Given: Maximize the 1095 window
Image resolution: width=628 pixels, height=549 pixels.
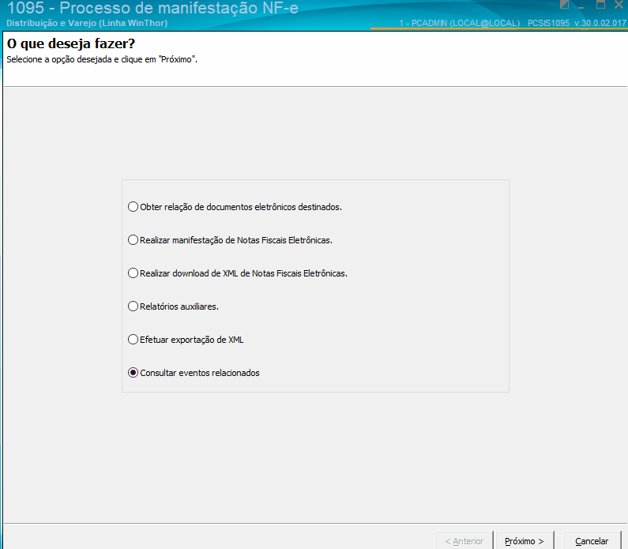Looking at the screenshot, I should 600,5.
